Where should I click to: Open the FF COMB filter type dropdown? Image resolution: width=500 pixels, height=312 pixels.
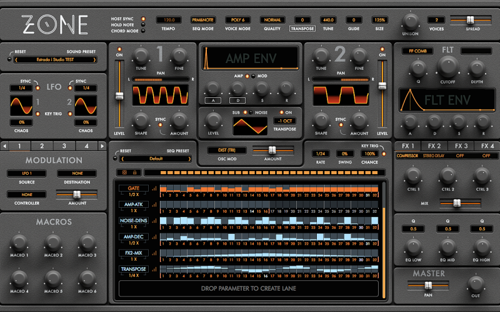point(417,51)
